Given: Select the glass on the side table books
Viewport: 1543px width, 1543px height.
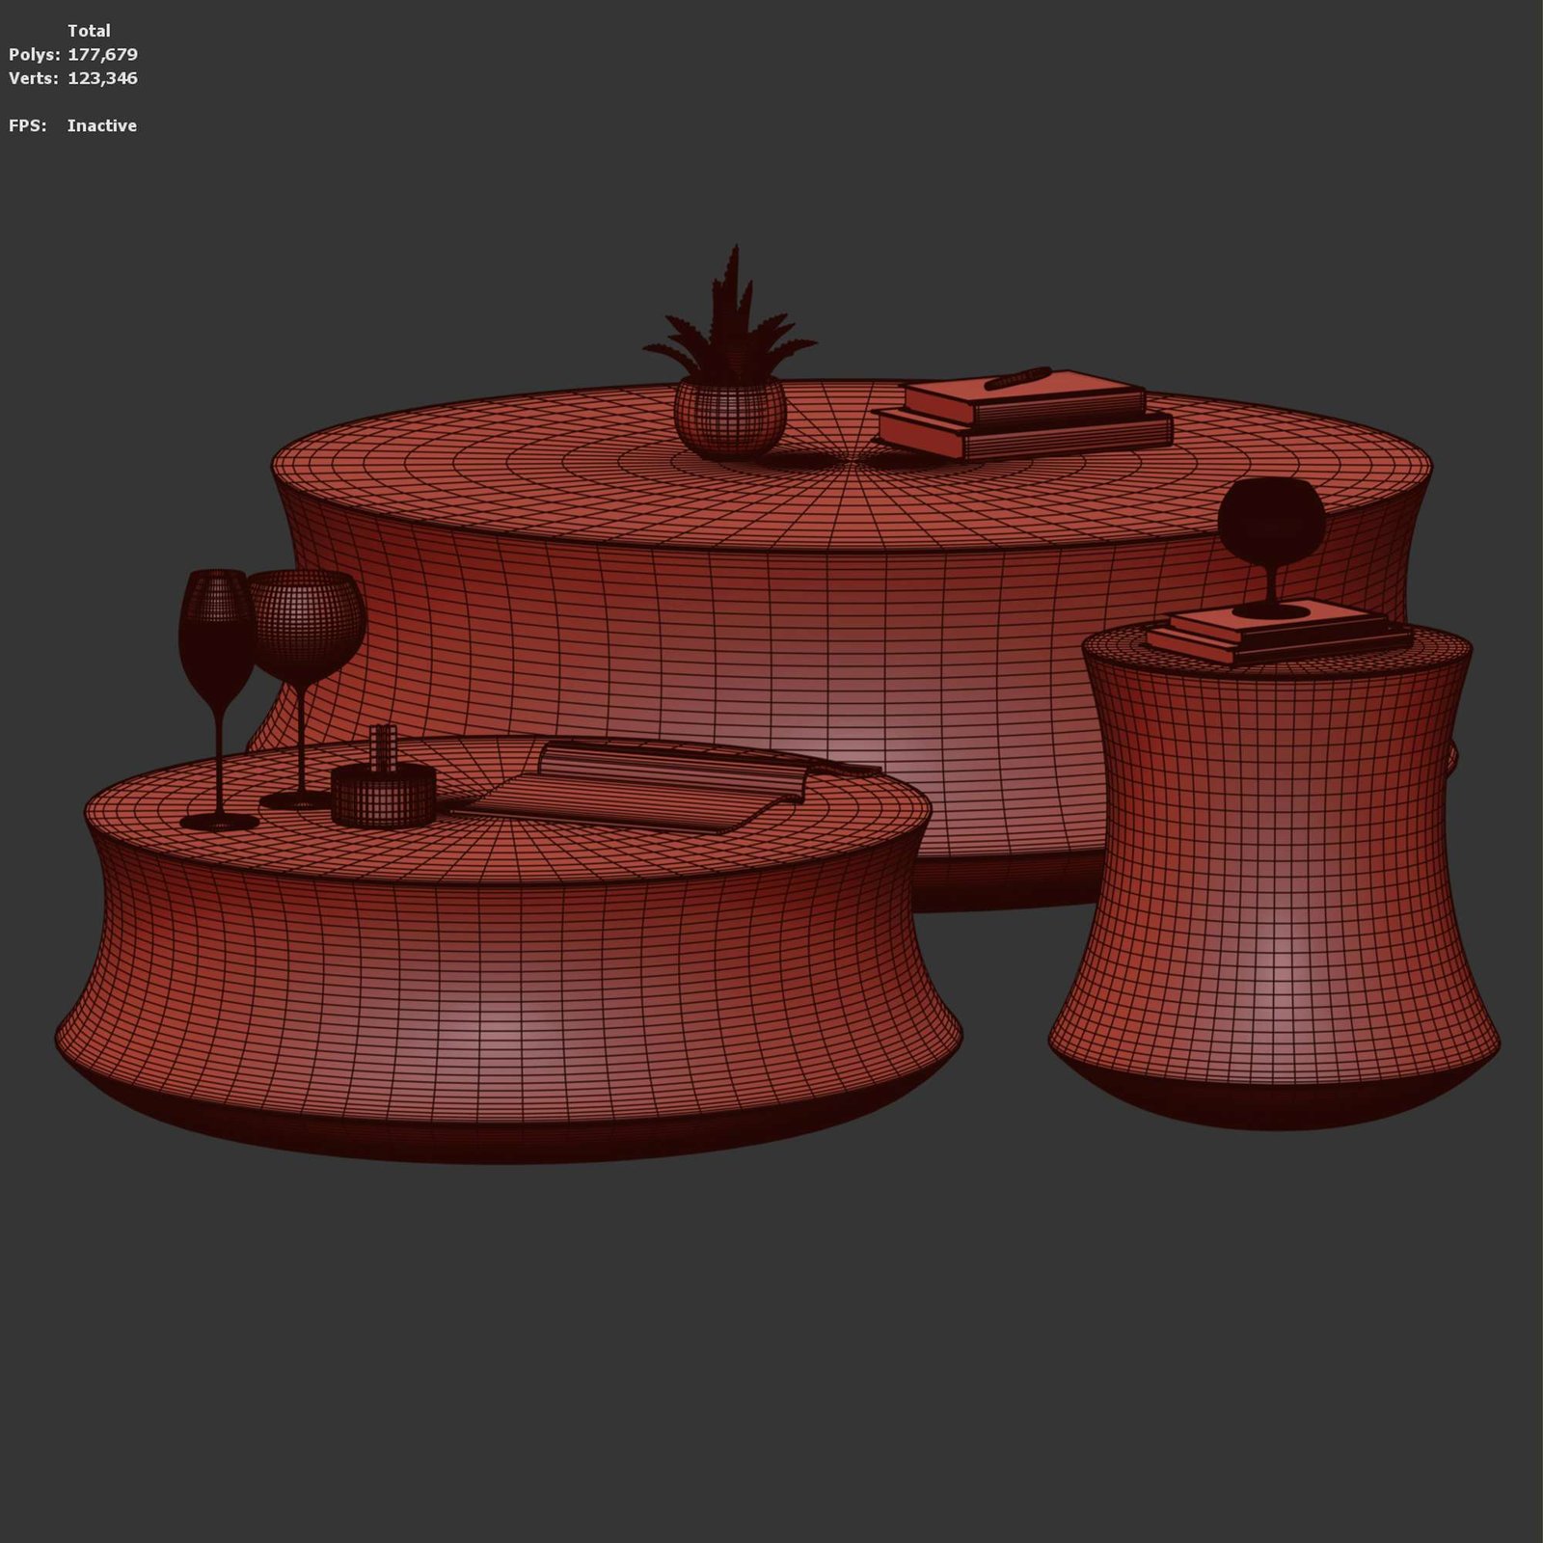Looking at the screenshot, I should 1271,550.
